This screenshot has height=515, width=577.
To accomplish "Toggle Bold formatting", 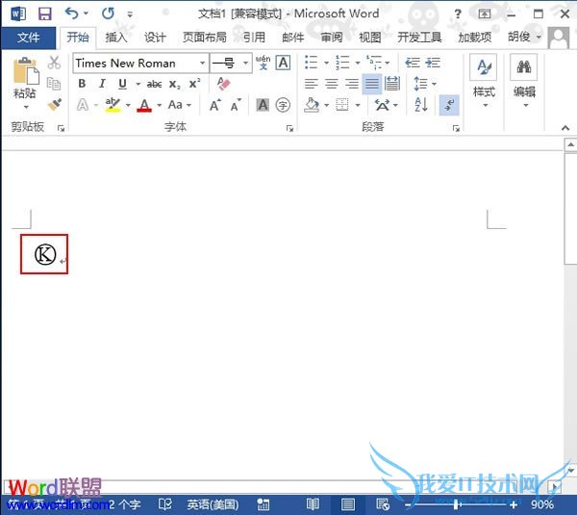I will [x=83, y=85].
